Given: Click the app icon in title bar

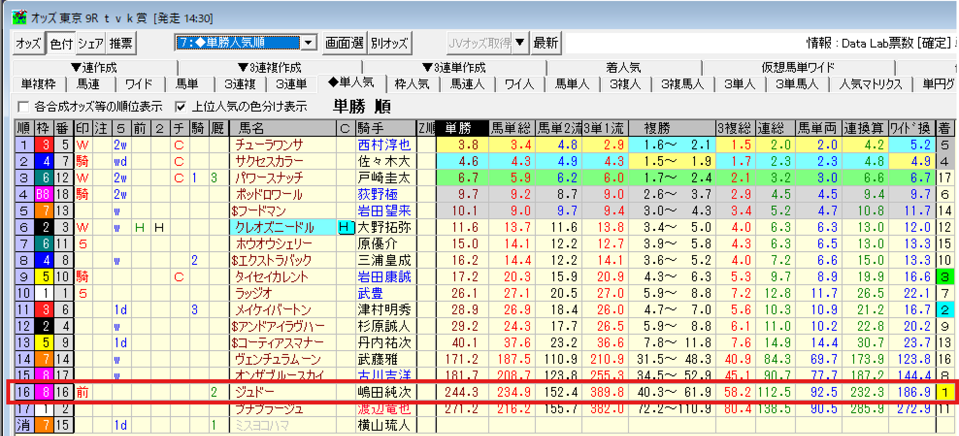Looking at the screenshot, I should coord(19,17).
